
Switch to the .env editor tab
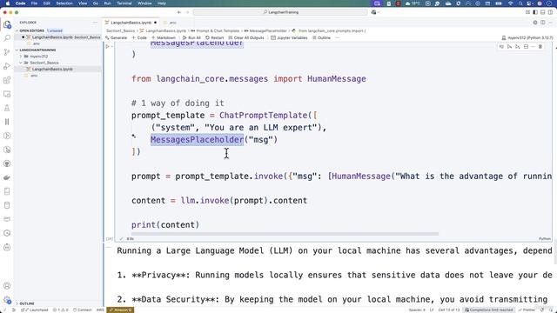(x=172, y=23)
